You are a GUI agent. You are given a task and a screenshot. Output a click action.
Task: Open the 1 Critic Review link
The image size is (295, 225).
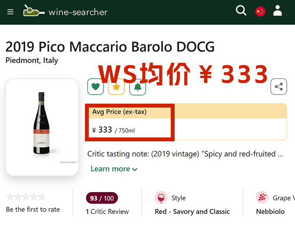click(x=107, y=211)
